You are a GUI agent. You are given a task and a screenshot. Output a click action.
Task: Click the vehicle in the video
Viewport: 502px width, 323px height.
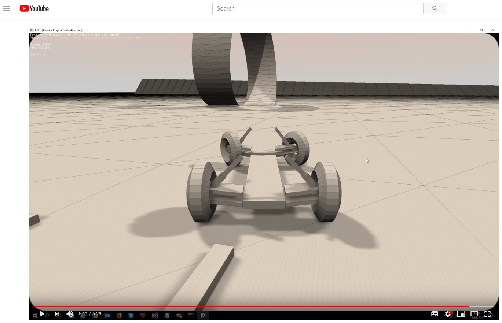pos(264,175)
